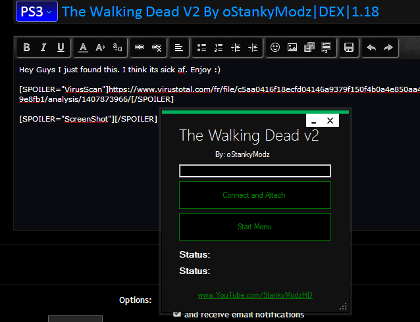Screen dimensions: 420x322
Task: Toggle the email notifications checkbox
Action: (177, 314)
